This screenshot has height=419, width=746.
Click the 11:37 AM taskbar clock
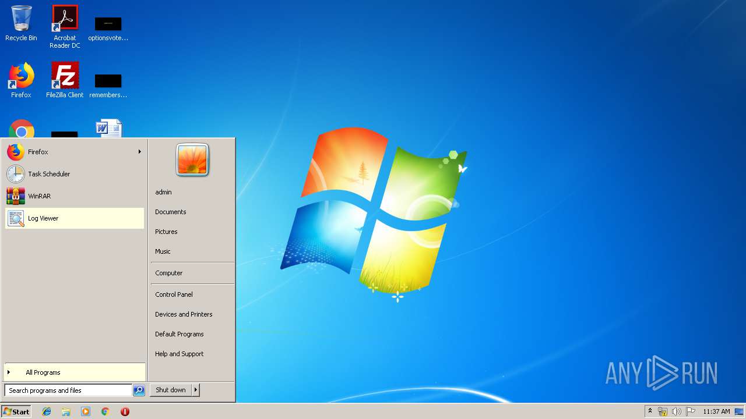coord(716,411)
